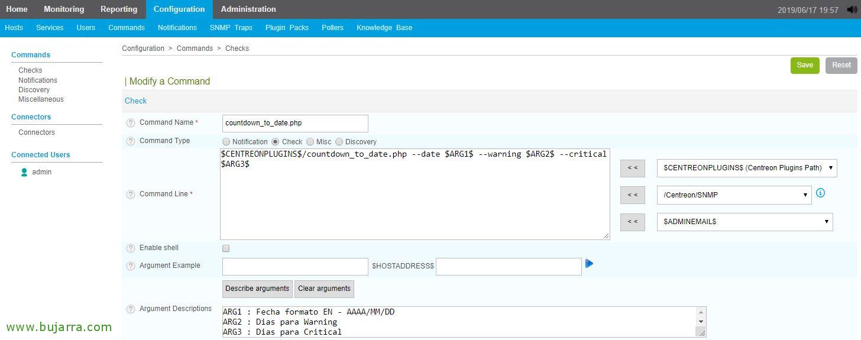Open the Reporting menu
Screen dimensions: 861x340
coord(119,9)
